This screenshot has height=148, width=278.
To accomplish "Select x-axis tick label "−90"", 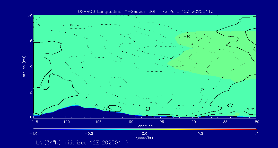I will [192, 122].
